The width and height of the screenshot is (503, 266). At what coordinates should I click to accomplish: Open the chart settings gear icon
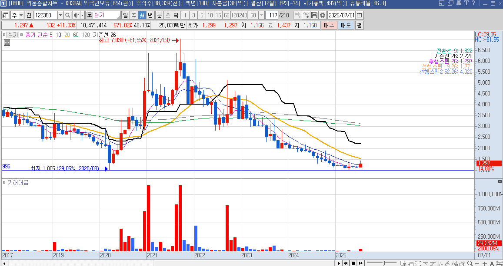point(322,15)
